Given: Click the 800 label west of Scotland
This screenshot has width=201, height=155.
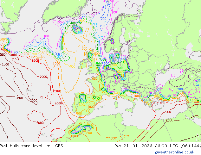Looking at the screenshot, I should click(84, 48).
